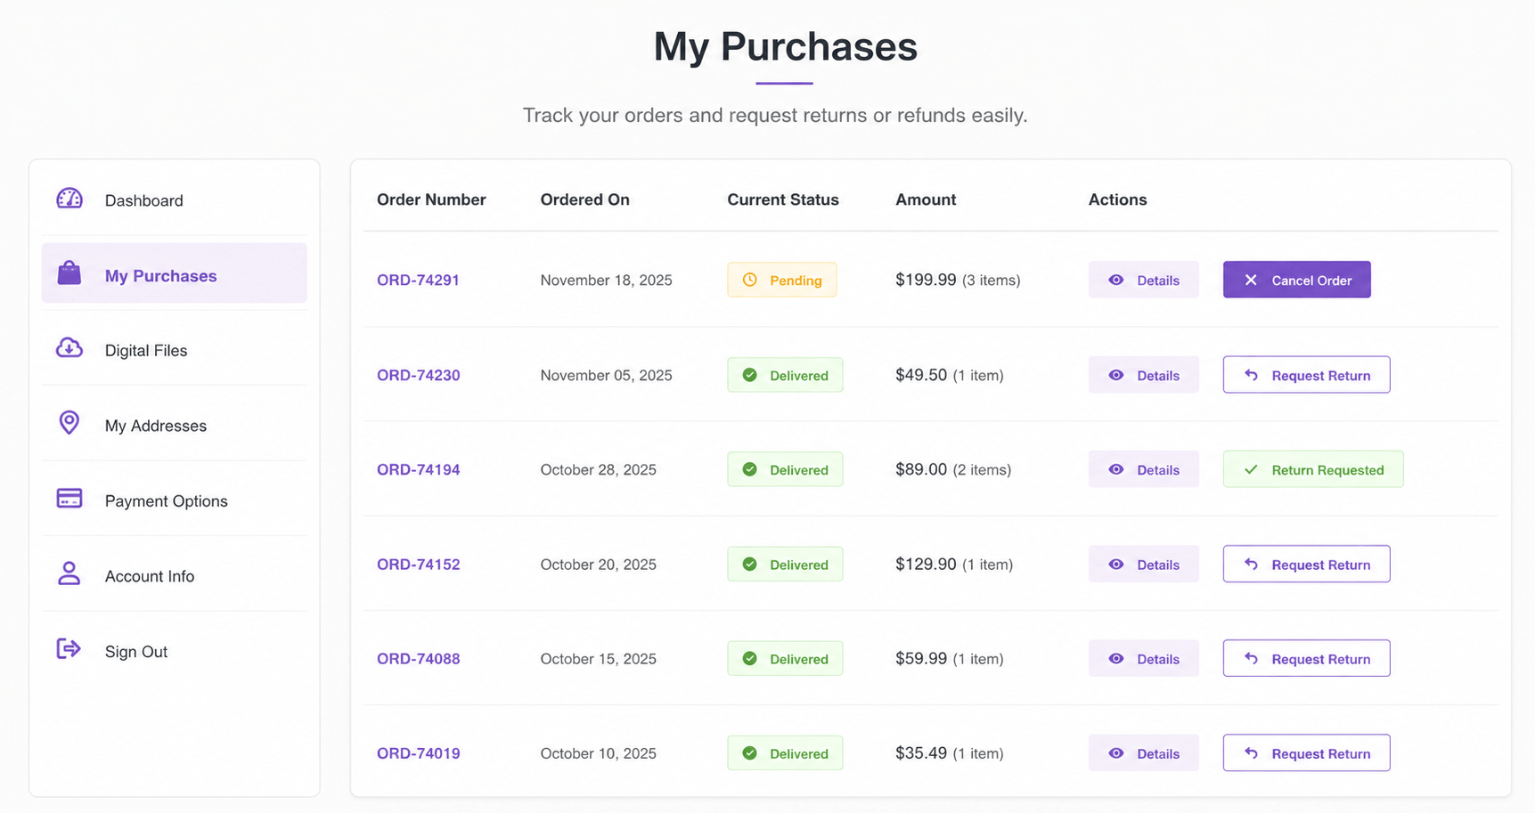Click the $199.99 (3 items) amount
This screenshot has height=813, width=1535.
(958, 280)
